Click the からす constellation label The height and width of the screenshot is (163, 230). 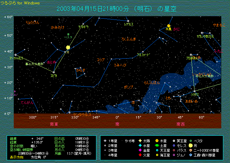pos(81,70)
